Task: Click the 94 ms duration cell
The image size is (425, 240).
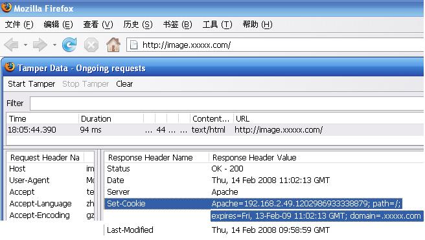Action: [91, 130]
